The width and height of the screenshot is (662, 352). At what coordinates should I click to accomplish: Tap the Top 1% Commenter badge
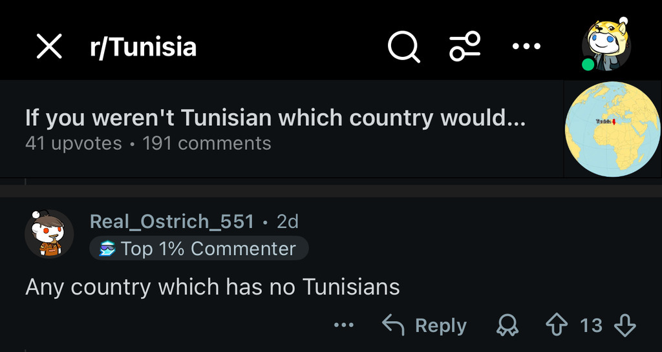[199, 249]
